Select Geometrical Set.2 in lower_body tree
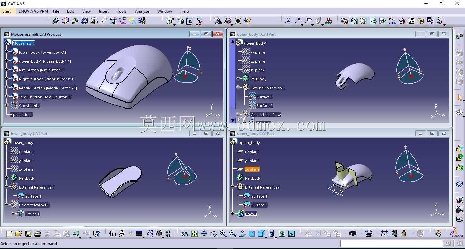 pos(34,205)
